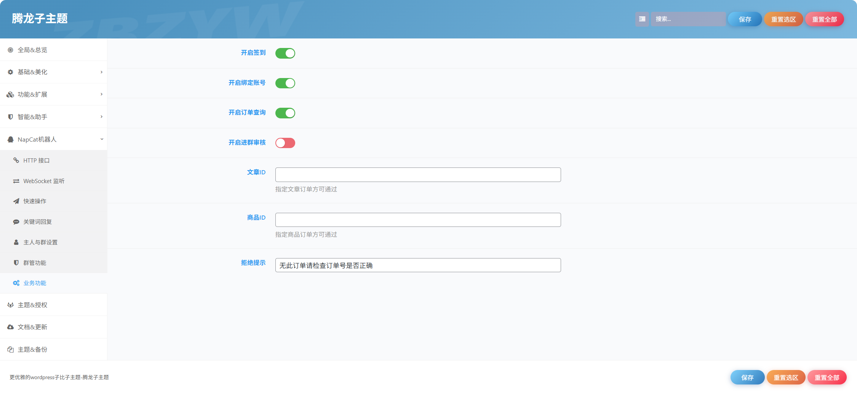Click the shield icon beside 群管功能
Screen dimensions: 857x394
pos(16,263)
